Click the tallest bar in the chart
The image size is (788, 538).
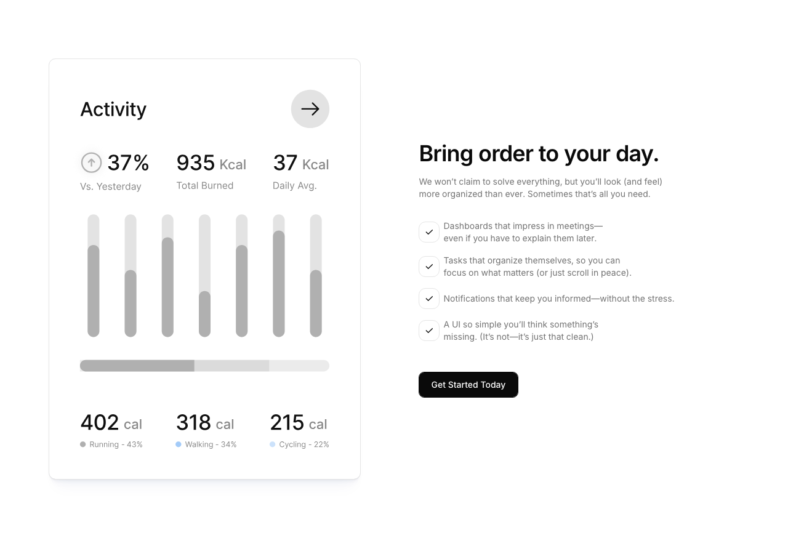279,283
